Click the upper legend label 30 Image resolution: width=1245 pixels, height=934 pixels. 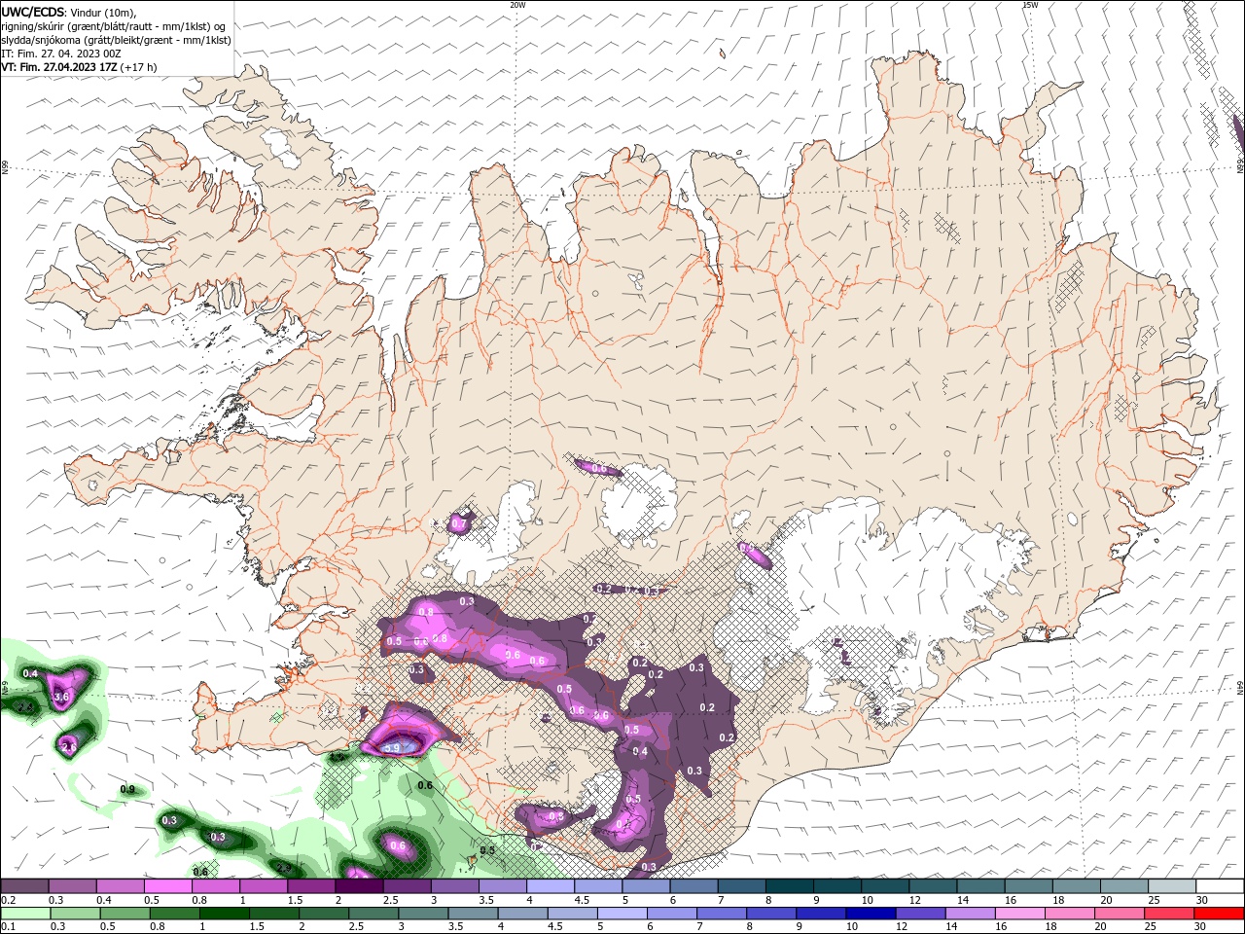pos(1200,900)
